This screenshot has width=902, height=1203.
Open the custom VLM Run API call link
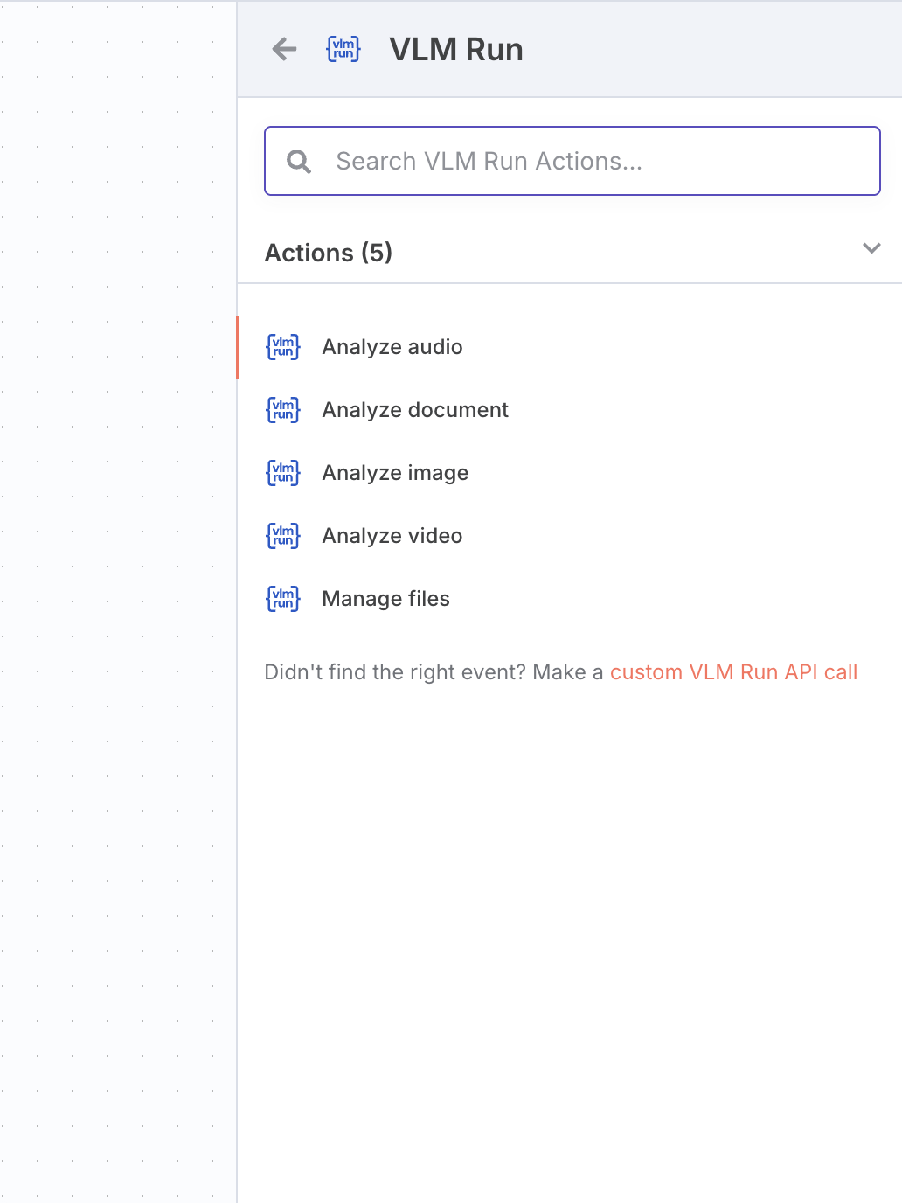(x=733, y=672)
